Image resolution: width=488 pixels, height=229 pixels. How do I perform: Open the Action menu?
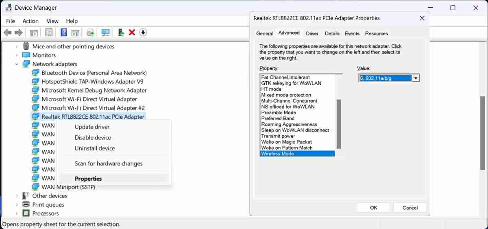coord(30,21)
